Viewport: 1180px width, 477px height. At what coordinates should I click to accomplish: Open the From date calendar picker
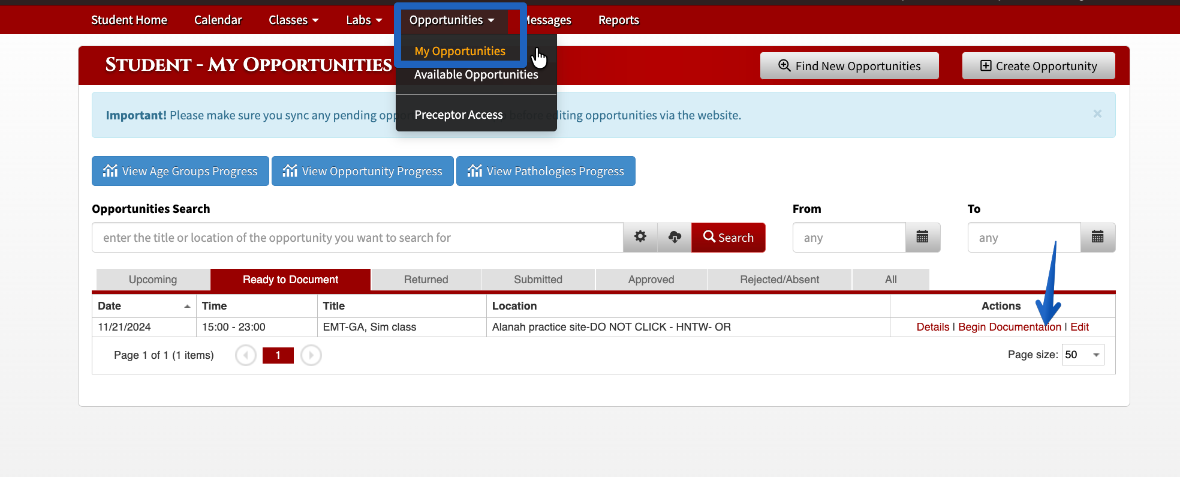click(x=922, y=237)
